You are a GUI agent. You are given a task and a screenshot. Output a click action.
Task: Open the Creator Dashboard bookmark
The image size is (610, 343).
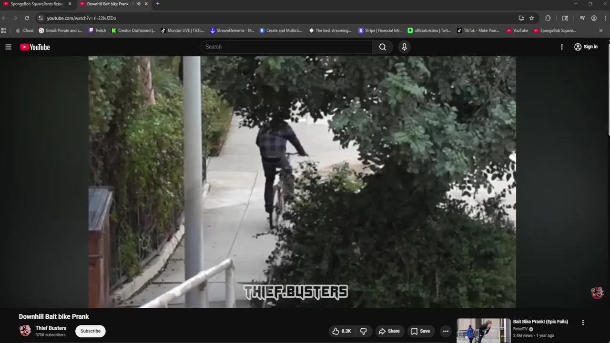click(133, 30)
